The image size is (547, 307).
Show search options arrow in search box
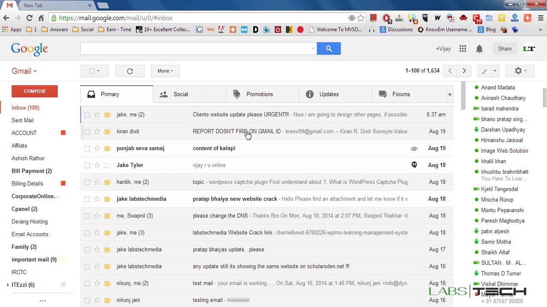pyautogui.click(x=313, y=49)
